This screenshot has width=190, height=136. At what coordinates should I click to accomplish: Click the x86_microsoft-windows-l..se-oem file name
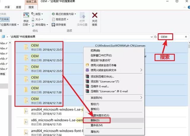(57, 120)
